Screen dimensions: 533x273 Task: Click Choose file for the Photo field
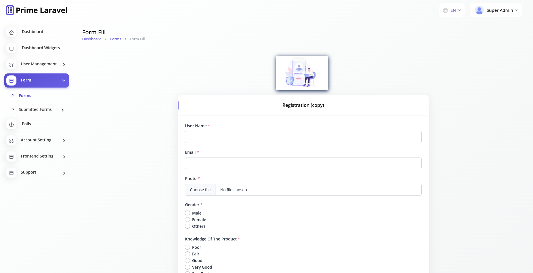(200, 189)
